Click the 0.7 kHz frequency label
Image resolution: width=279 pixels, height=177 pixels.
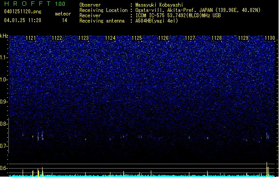click(x=4, y=146)
